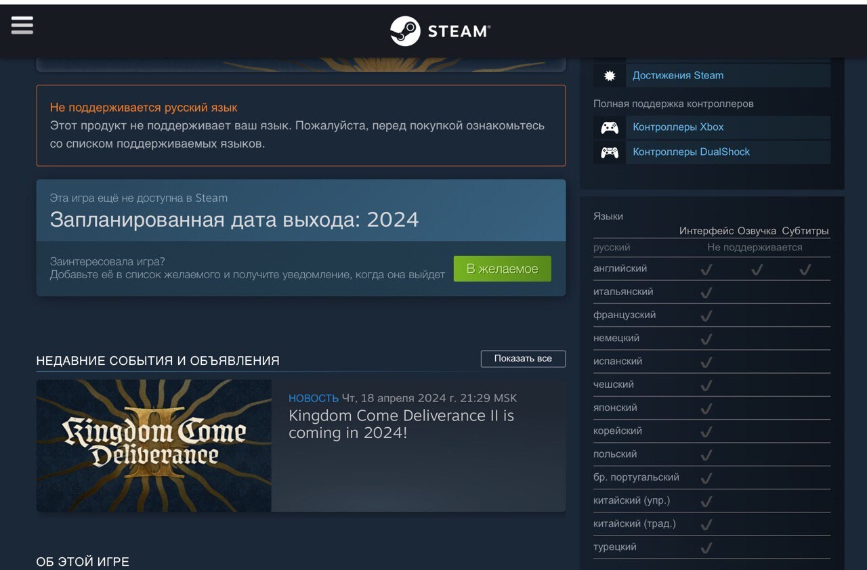The image size is (867, 570).
Task: Click Spanish interface checkmark
Action: point(706,362)
